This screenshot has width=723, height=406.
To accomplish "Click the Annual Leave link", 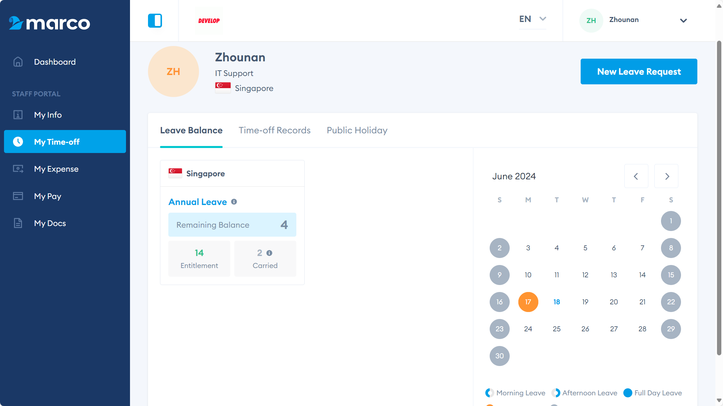I will (198, 202).
